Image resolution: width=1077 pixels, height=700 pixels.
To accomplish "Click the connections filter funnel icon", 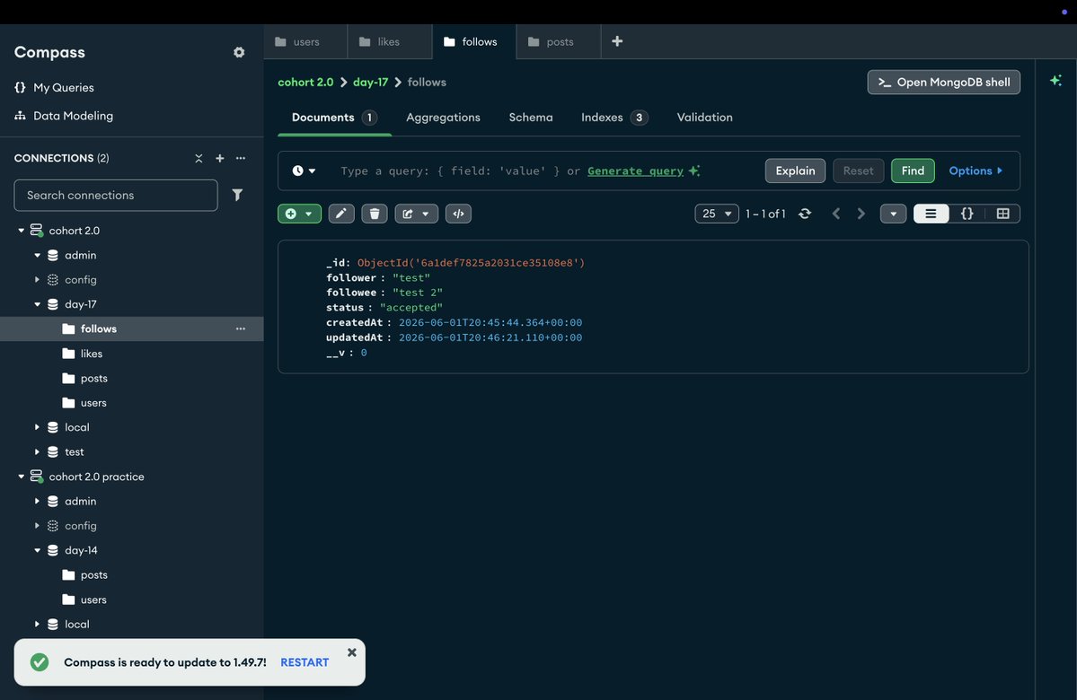I will pyautogui.click(x=237, y=195).
